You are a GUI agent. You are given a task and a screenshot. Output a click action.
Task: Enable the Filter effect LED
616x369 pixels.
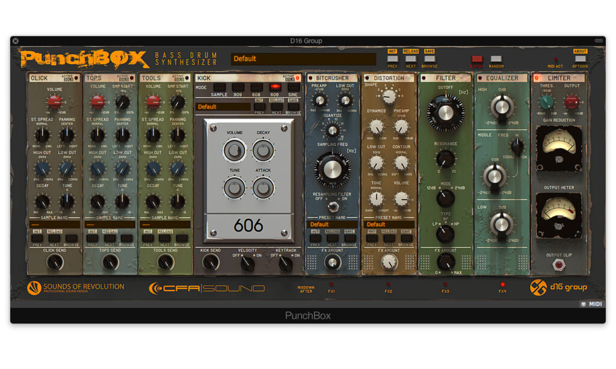click(x=423, y=79)
